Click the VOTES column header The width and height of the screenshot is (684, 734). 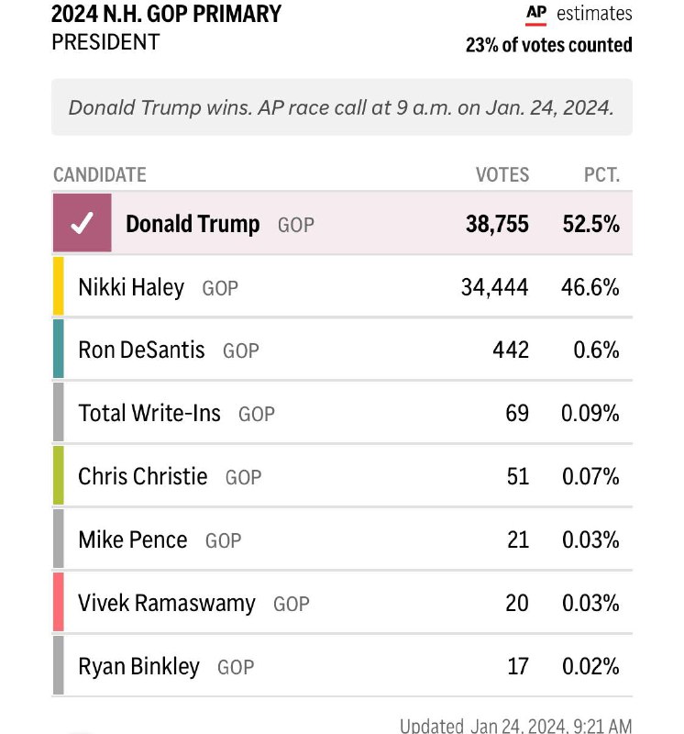(x=502, y=174)
